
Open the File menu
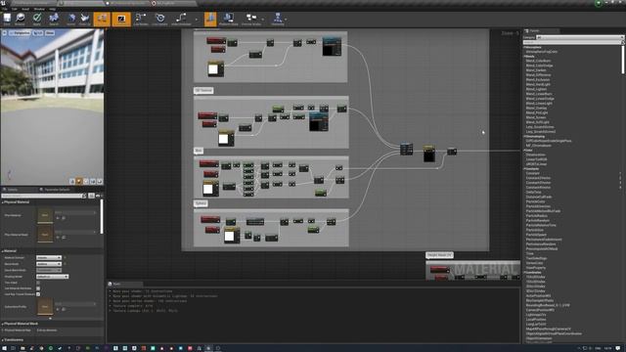click(x=5, y=9)
